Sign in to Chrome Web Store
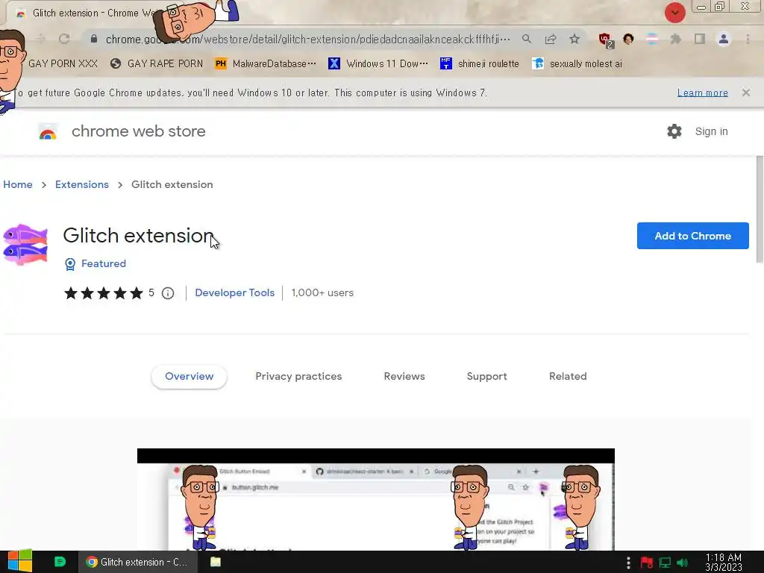 (711, 131)
